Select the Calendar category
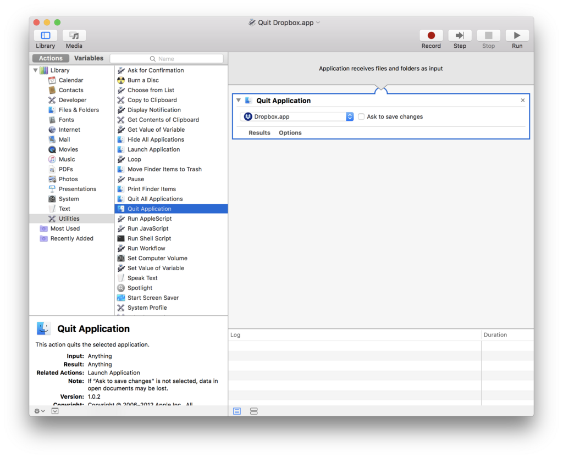Image resolution: width=563 pixels, height=458 pixels. [x=71, y=80]
